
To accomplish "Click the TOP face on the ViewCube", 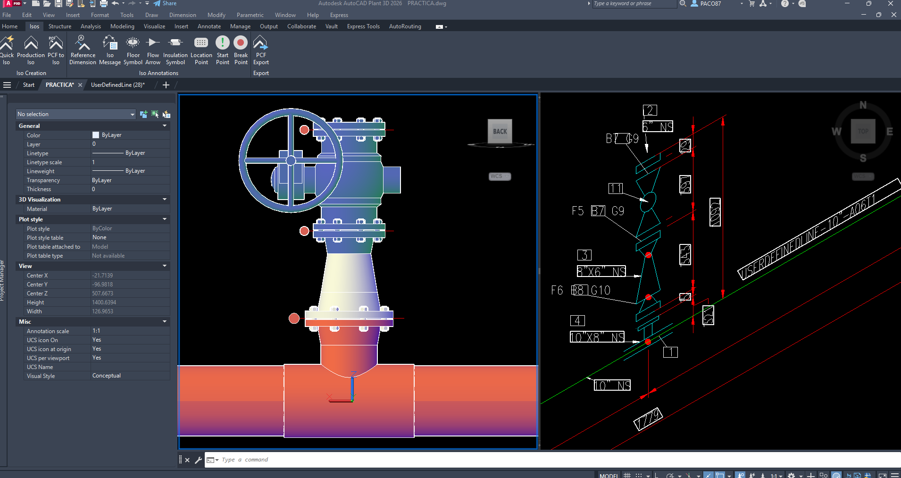I will [862, 132].
